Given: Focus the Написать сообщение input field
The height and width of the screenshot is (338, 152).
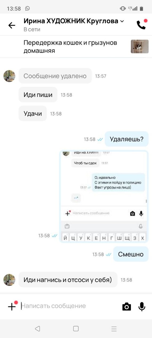Looking at the screenshot, I should 70,306.
